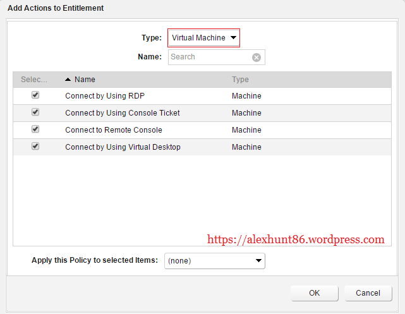Uncheck Connect by Using RDP checkbox

(35, 95)
